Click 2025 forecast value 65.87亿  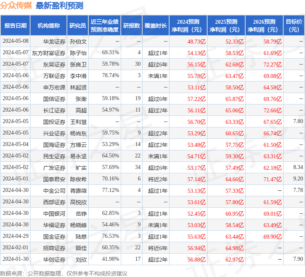tap(234, 99)
